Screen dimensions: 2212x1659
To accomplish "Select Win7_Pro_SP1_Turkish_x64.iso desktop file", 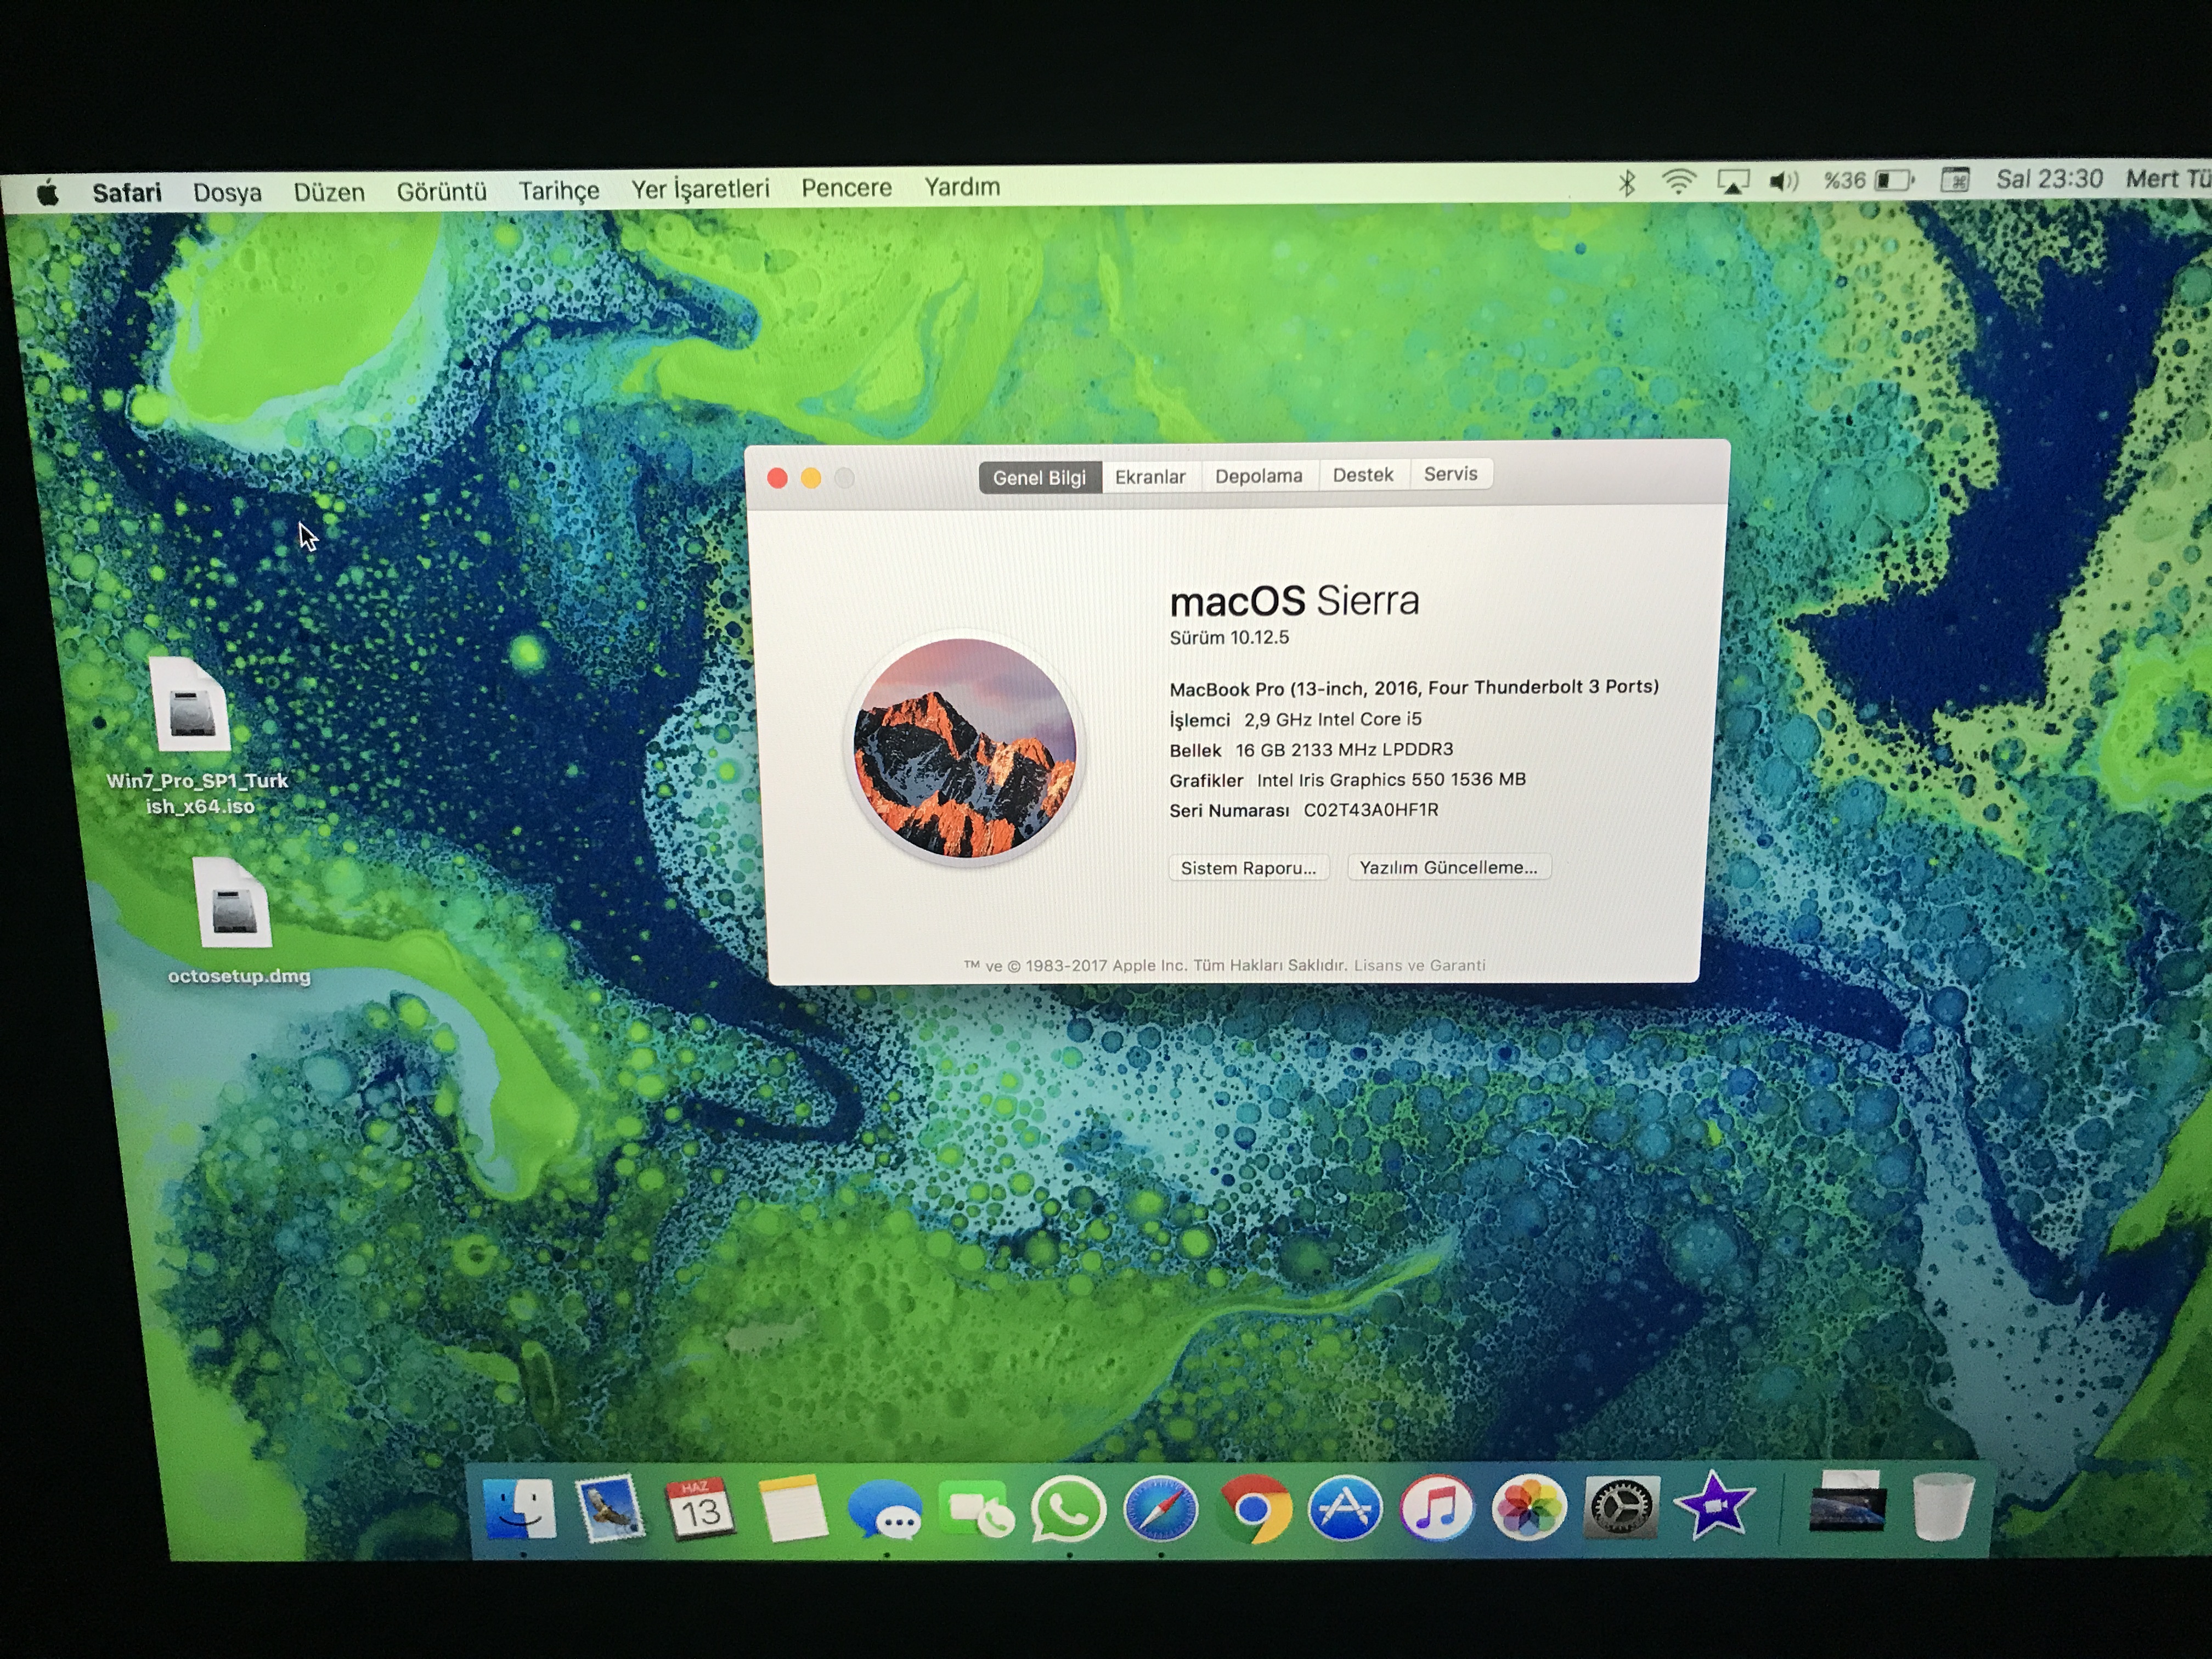I will pyautogui.click(x=197, y=737).
